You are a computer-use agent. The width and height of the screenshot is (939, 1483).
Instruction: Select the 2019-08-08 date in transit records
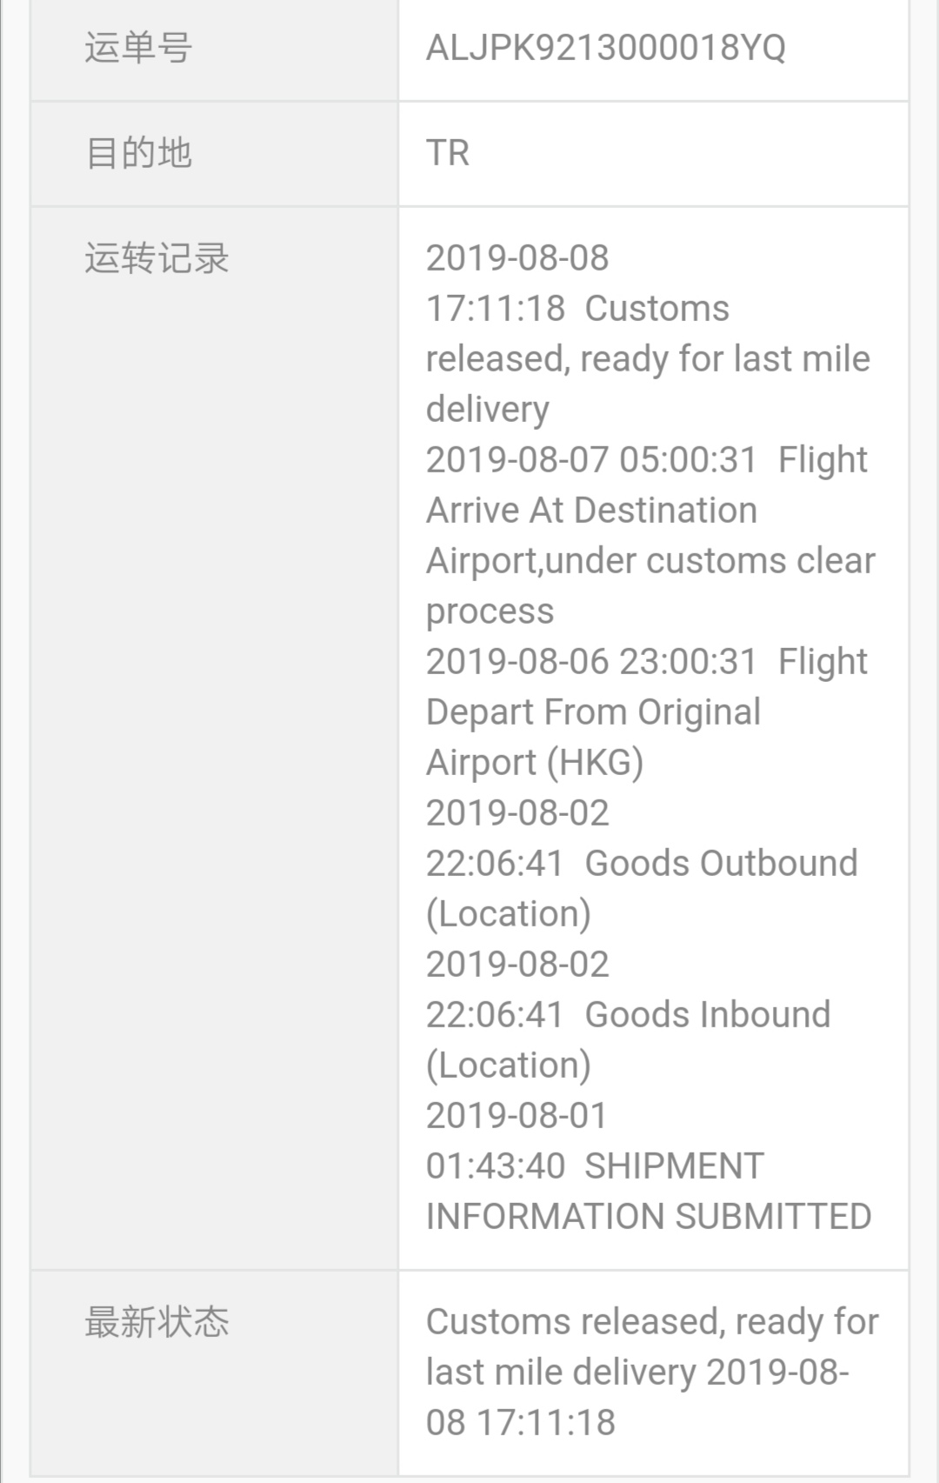click(x=517, y=258)
